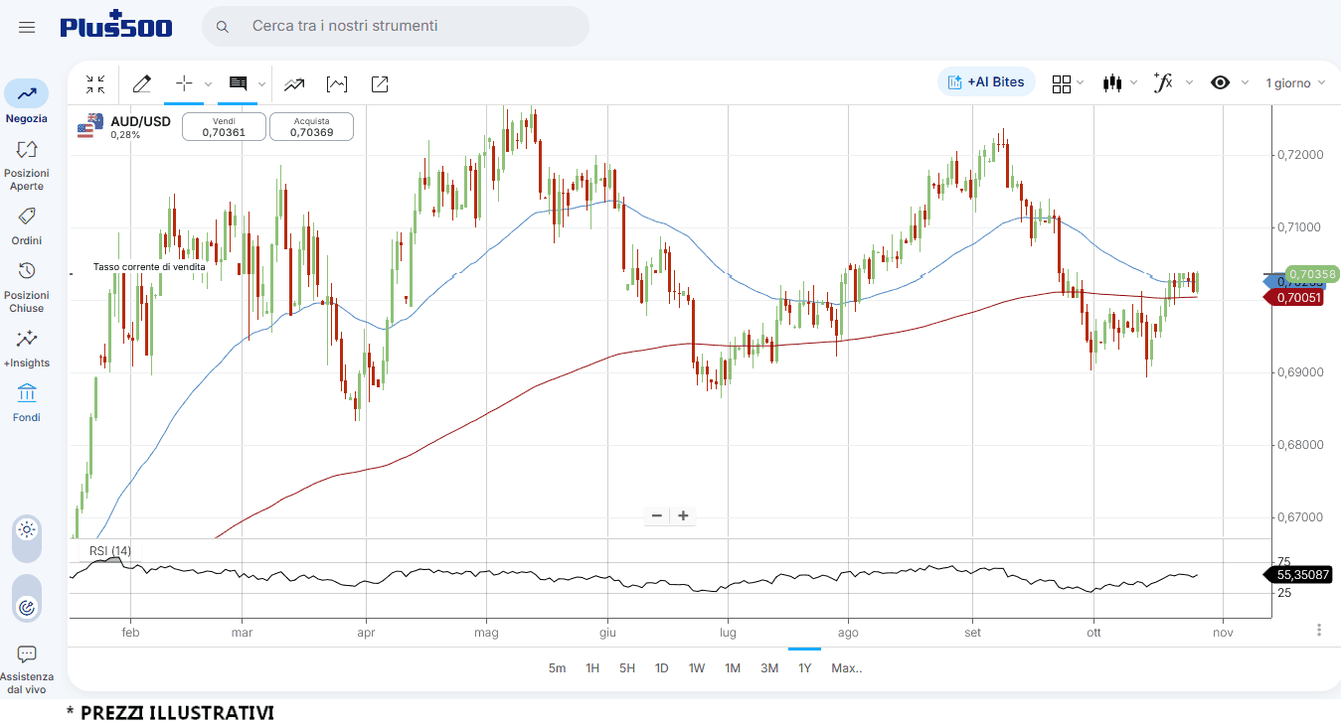Click the +AI Bites button
The width and height of the screenshot is (1341, 725).
tap(986, 82)
